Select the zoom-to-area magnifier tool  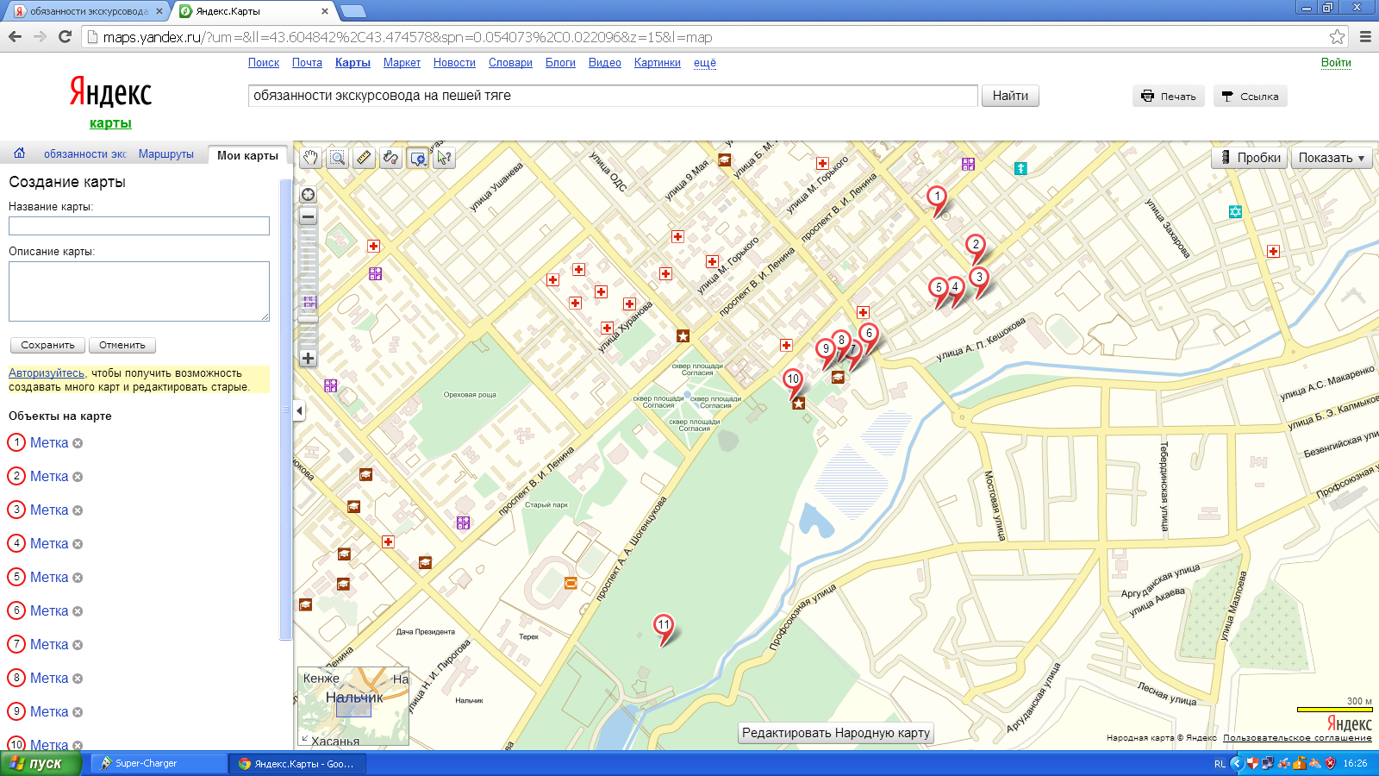(337, 158)
